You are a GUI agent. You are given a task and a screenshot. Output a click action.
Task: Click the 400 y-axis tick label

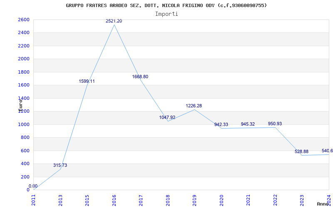tap(25, 164)
